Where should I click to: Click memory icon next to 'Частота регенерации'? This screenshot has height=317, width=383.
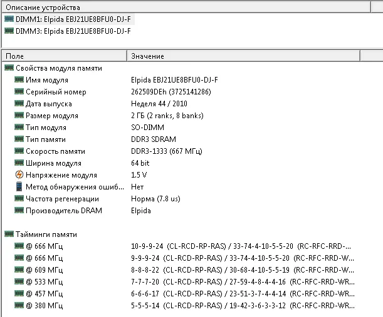tap(19, 198)
